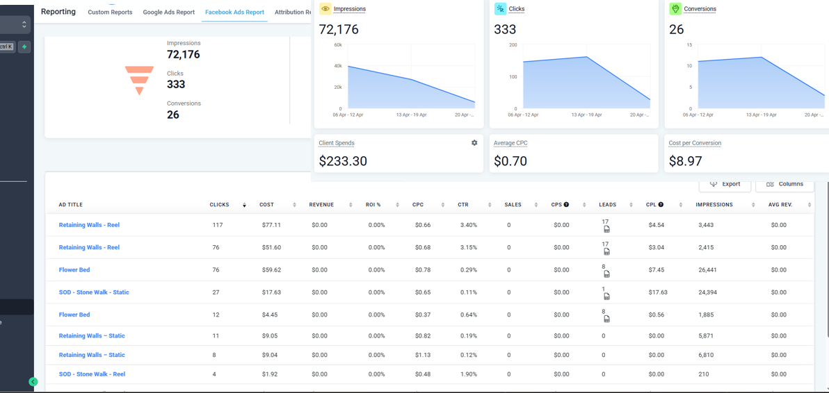
Task: Open SOD - Stone Walk - Static ad link
Action: pos(94,292)
